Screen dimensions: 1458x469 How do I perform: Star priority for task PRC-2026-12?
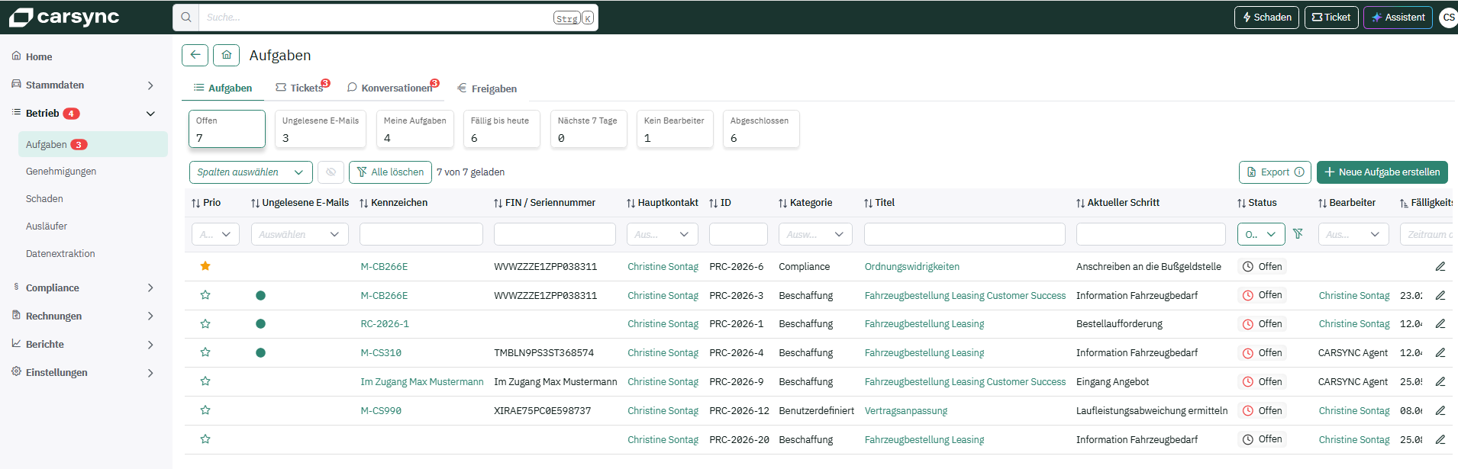click(205, 410)
